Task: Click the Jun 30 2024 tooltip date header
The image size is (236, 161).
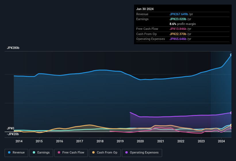Action: click(145, 9)
